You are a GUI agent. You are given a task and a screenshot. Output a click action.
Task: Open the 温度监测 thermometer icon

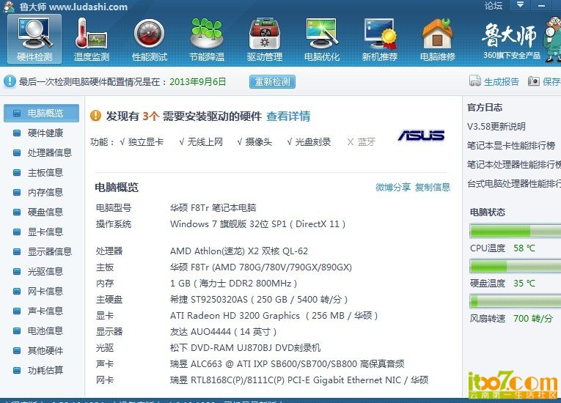point(91,40)
